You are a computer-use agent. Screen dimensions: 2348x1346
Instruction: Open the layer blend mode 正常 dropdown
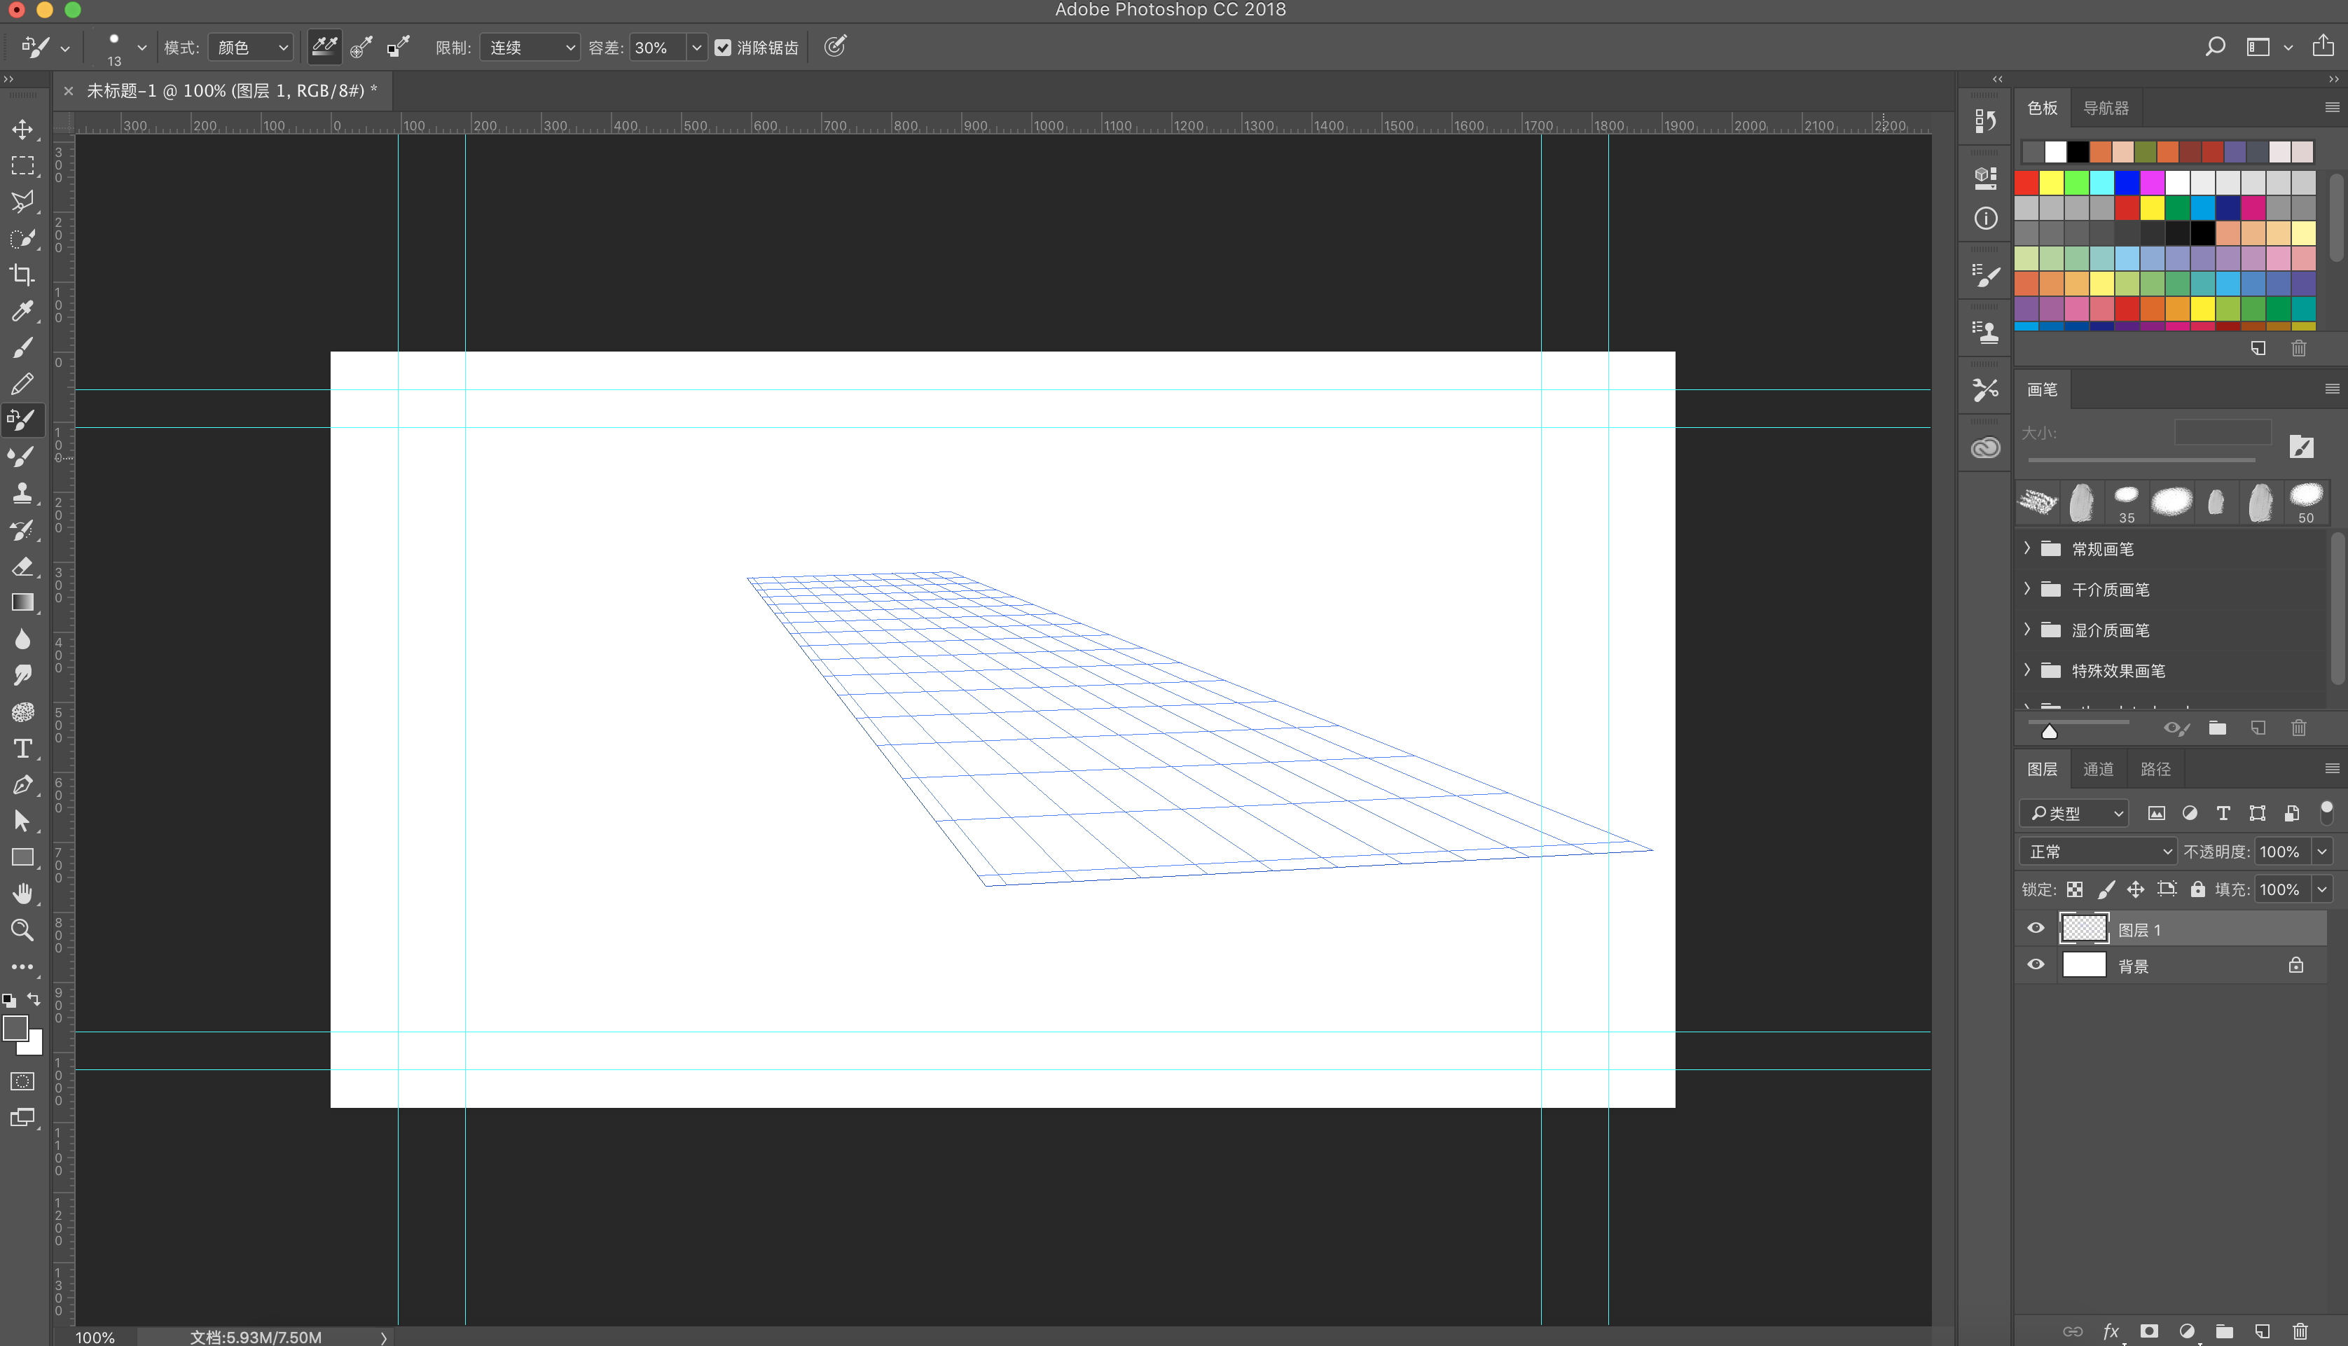[2097, 852]
